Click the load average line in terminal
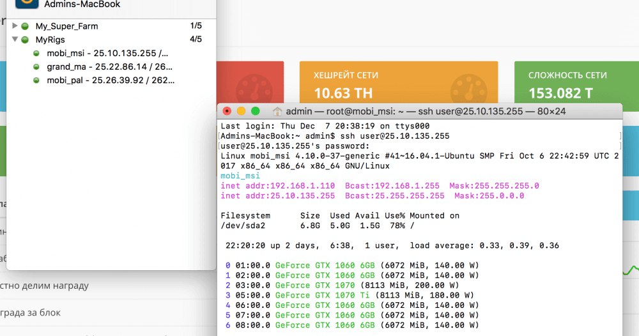Viewport: 639px width, 336px height. click(392, 245)
